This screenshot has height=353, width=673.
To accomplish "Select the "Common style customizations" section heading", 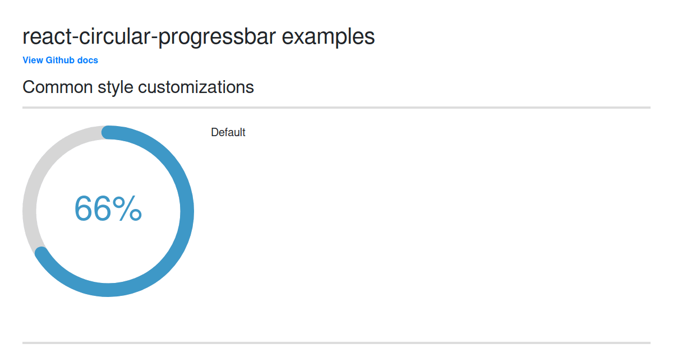I will [137, 87].
